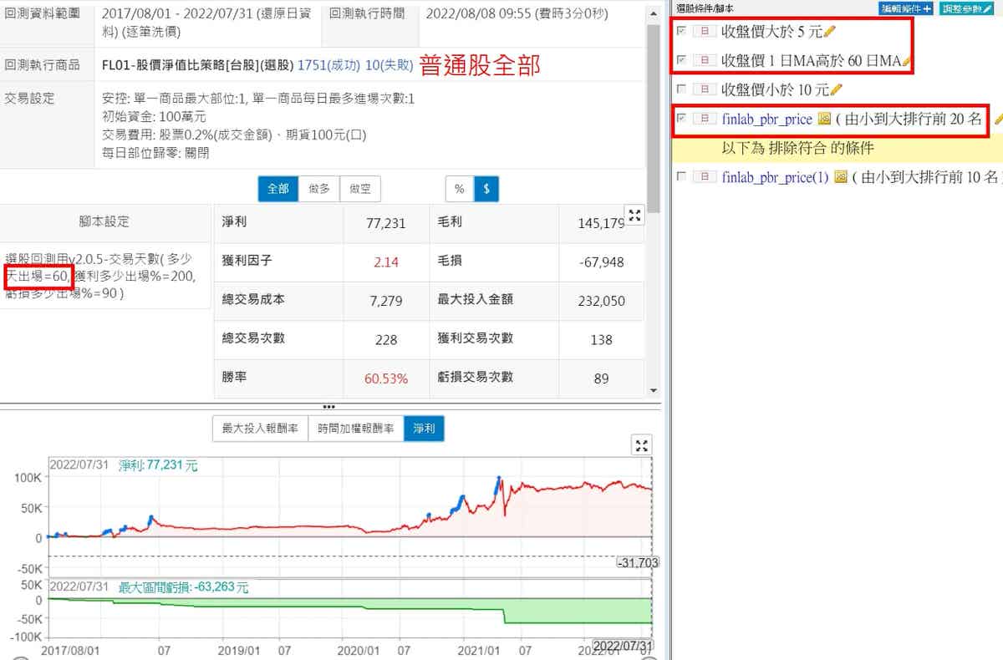Click pencil icon after 60 日MA condition

point(907,61)
